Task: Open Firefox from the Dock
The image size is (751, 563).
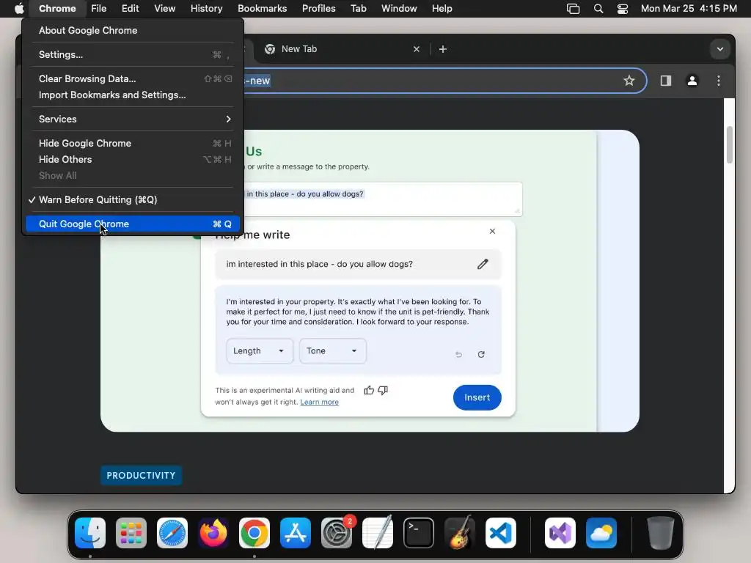Action: click(213, 533)
